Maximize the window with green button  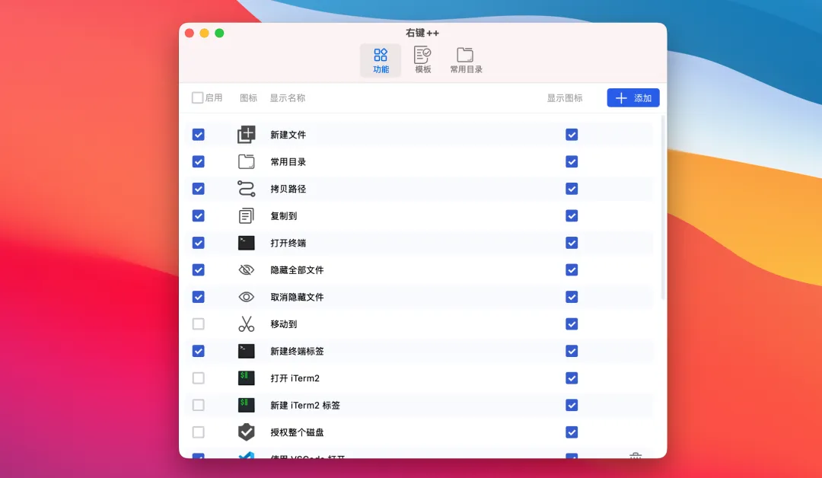click(220, 33)
